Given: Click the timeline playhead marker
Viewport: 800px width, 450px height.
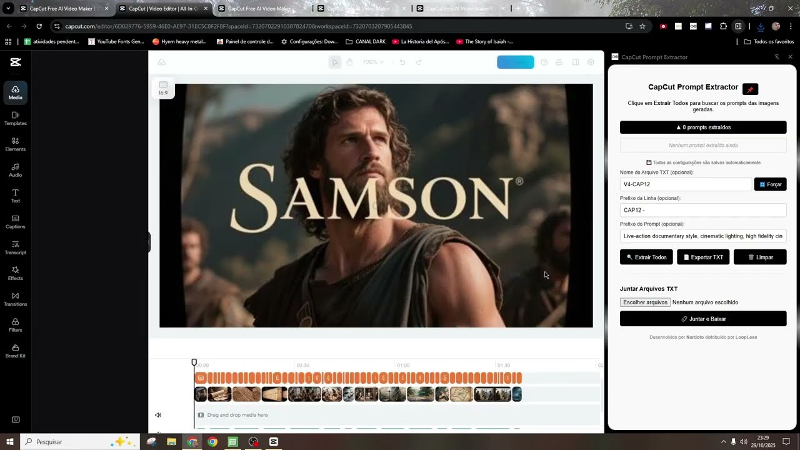Looking at the screenshot, I should pyautogui.click(x=194, y=362).
